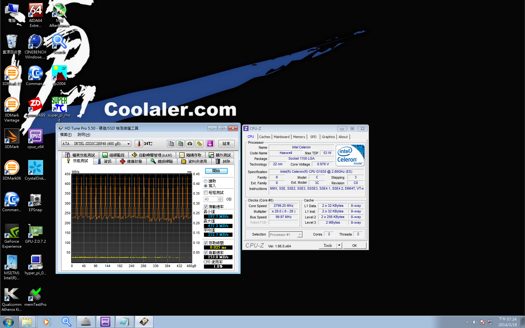Switch to CPU-Z Mainboard tab
This screenshot has height=328, width=525.
(282, 137)
